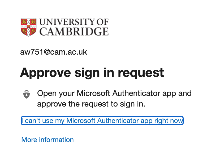This screenshot has width=224, height=150.
Task: Open the More information link
Action: 48,140
